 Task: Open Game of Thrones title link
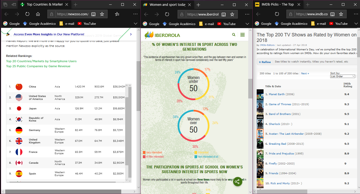click(x=280, y=104)
